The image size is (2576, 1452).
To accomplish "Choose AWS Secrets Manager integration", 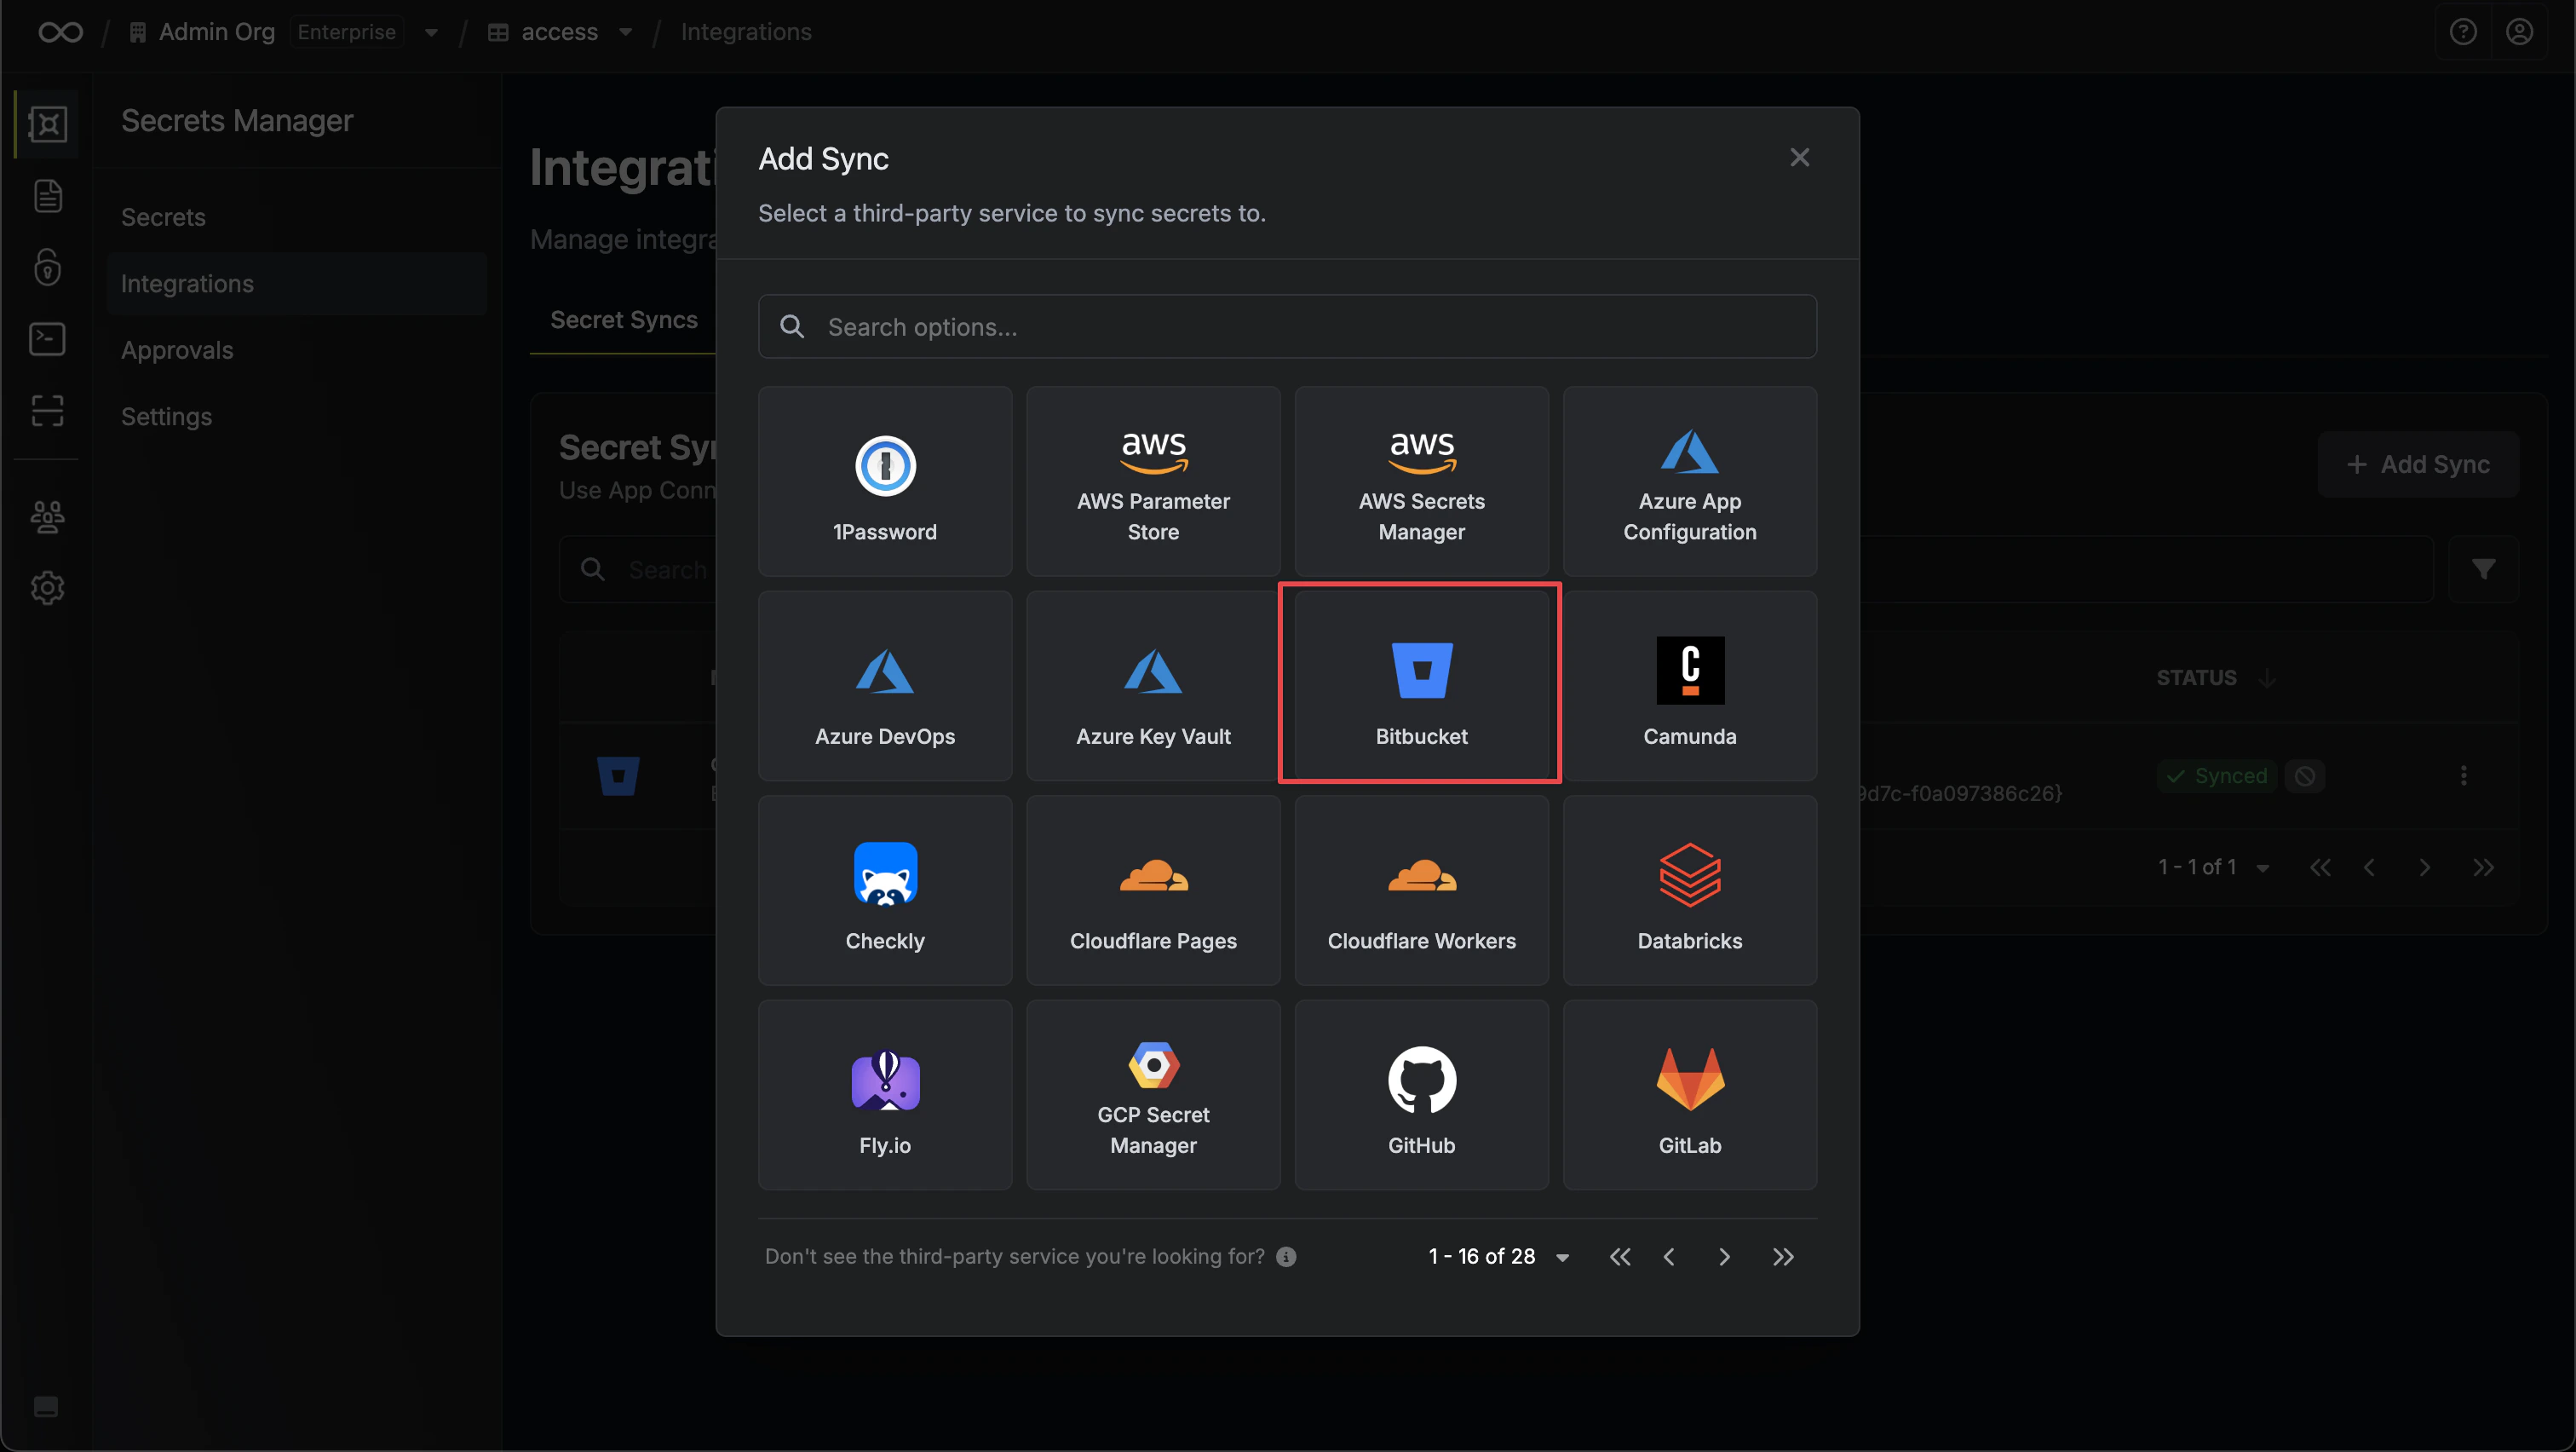I will coord(1421,481).
